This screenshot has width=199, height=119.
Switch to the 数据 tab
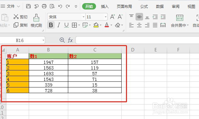pyautogui.click(x=160, y=6)
